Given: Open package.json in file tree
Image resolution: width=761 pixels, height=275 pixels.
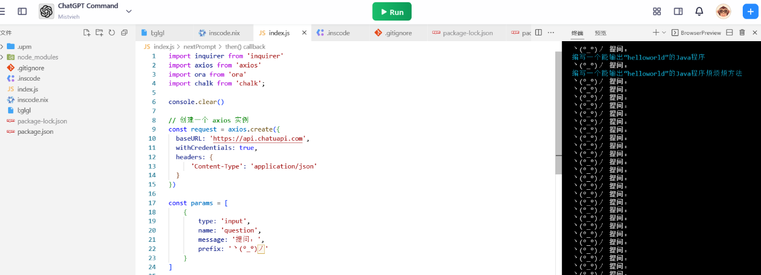Looking at the screenshot, I should click(35, 131).
